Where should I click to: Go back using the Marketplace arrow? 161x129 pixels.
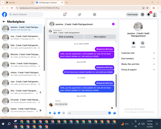point(4,22)
